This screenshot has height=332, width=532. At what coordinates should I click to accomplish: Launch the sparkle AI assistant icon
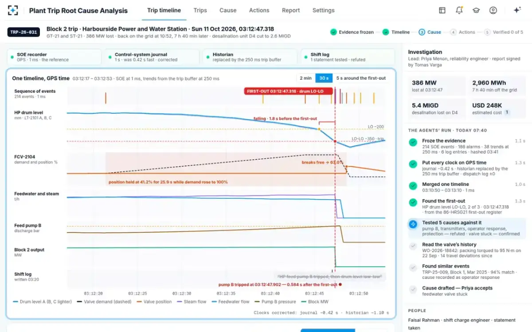517,10
